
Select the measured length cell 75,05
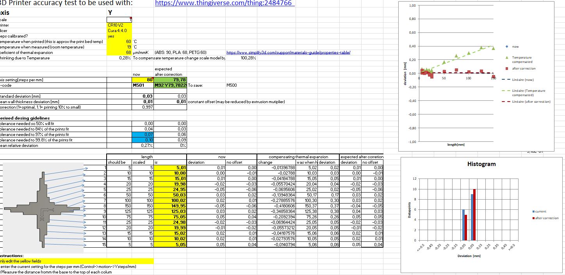coord(171,217)
